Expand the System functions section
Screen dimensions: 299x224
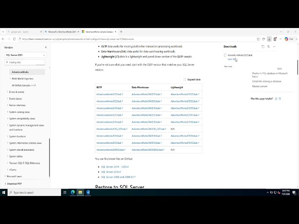[7, 136]
